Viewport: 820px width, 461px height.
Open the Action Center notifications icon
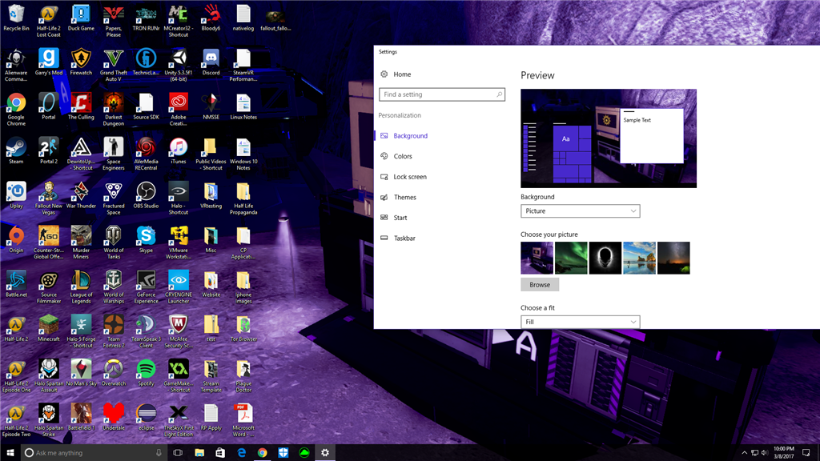(806, 453)
